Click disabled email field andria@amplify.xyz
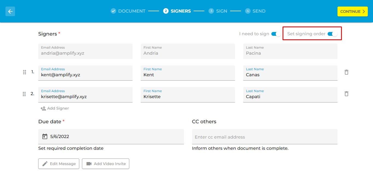Image resolution: width=373 pixels, height=179 pixels. (85, 51)
